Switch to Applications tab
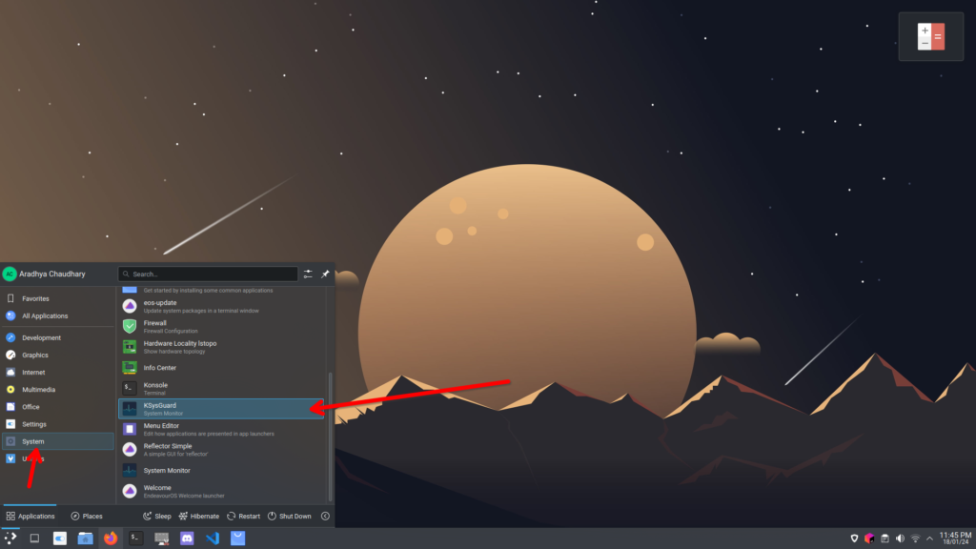976x549 pixels. 30,516
